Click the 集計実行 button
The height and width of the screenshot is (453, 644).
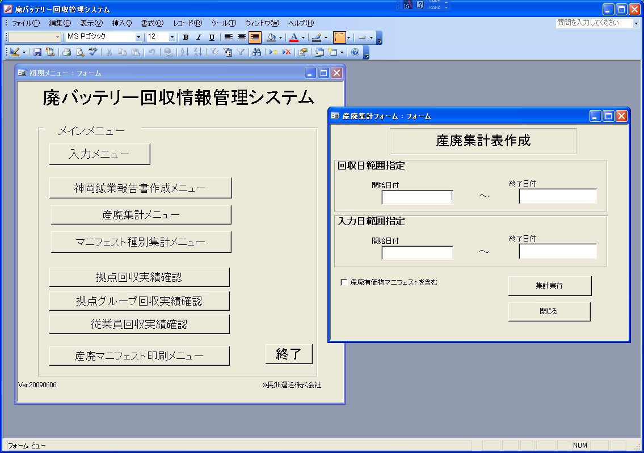pyautogui.click(x=550, y=286)
